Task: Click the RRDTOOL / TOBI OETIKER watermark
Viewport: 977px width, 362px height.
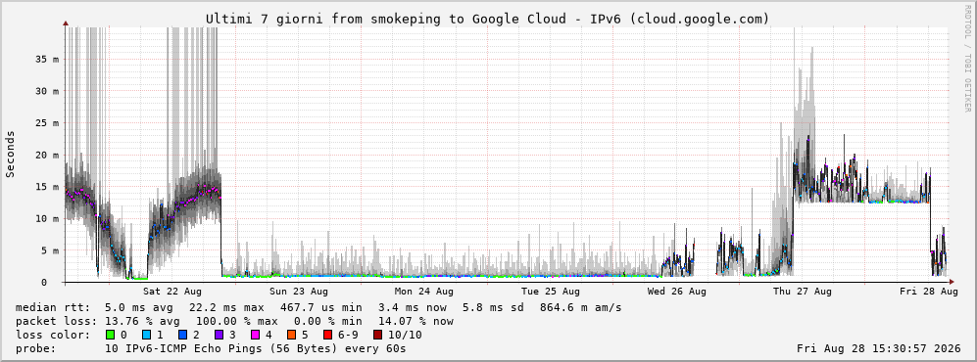Action: 967,63
